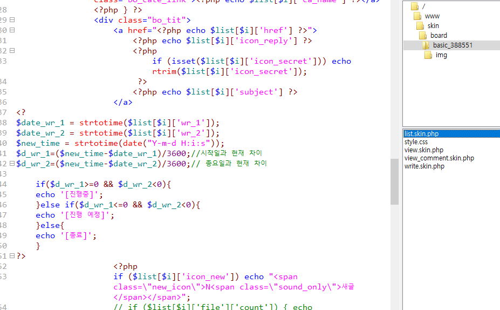
Task: Select the basic_388551 folder
Action: click(x=453, y=45)
